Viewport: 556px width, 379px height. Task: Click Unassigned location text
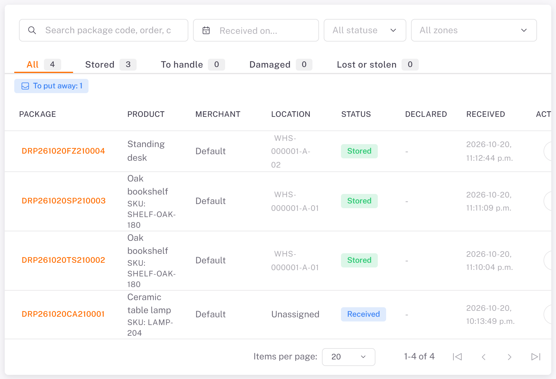(295, 314)
